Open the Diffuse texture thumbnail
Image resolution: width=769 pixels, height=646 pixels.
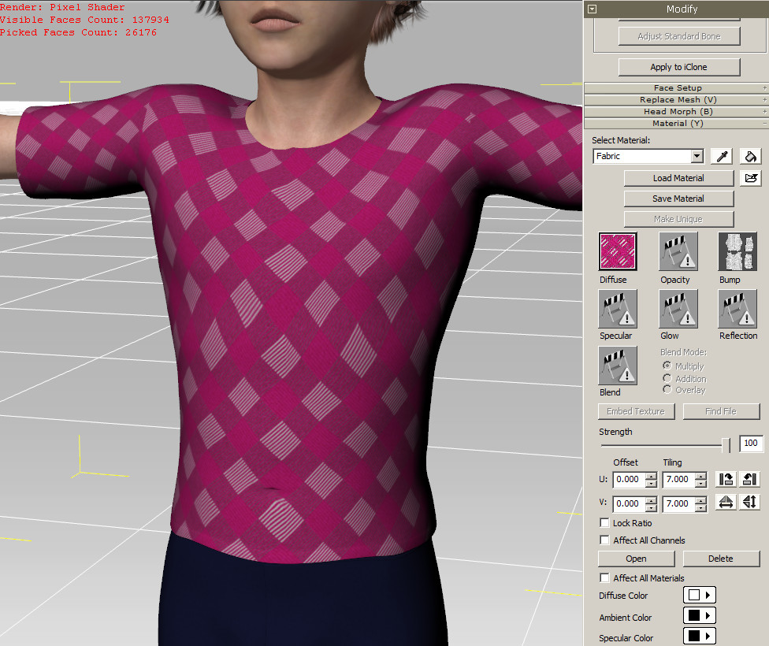click(618, 251)
